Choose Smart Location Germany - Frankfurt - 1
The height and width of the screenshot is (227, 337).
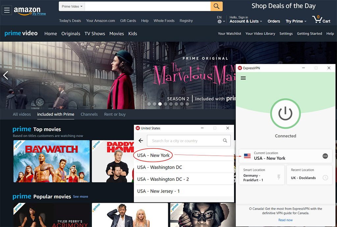coord(262,175)
